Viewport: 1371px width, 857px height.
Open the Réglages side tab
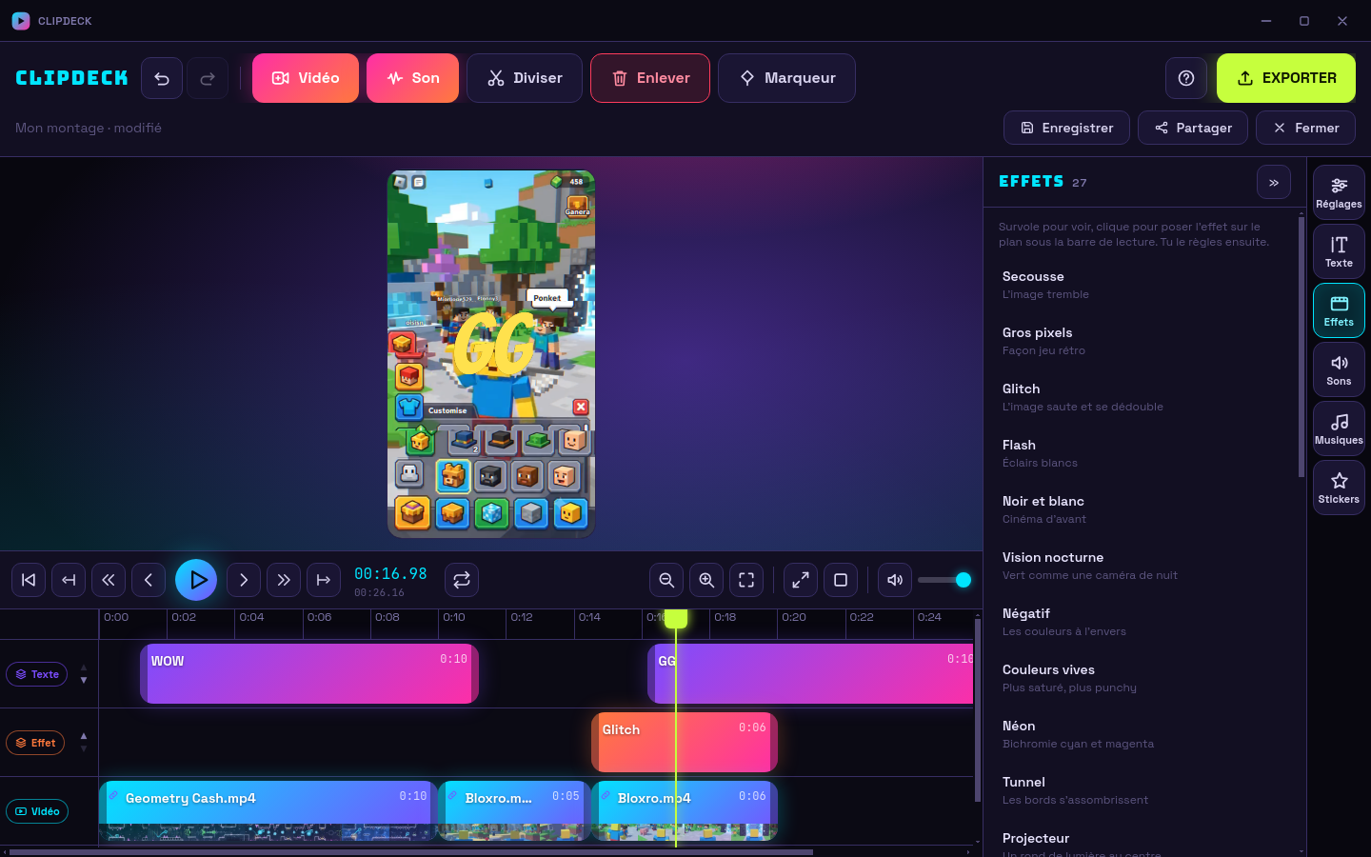click(x=1339, y=192)
